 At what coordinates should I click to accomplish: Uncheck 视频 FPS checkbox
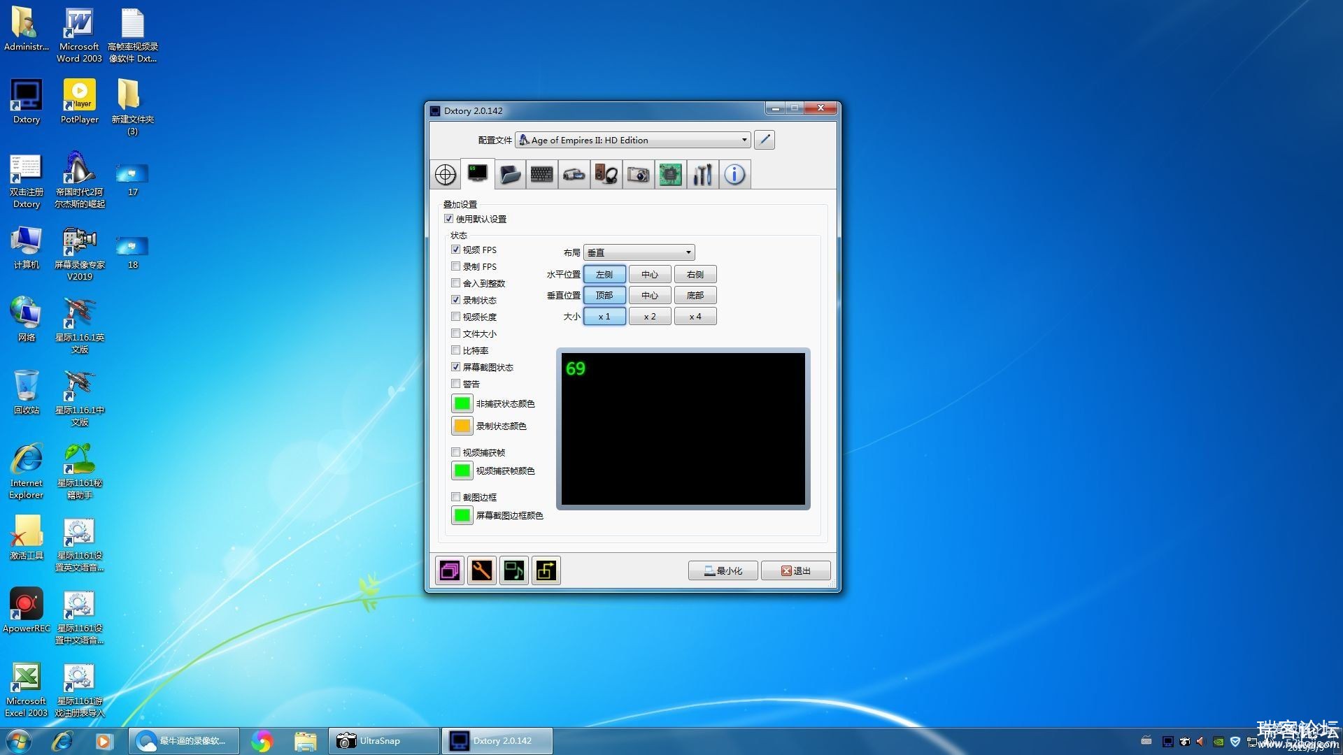point(456,250)
